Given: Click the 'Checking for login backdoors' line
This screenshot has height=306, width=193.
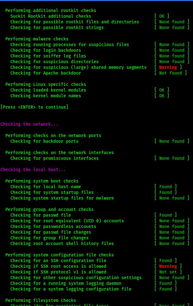Looking at the screenshot, I should tap(46, 50).
